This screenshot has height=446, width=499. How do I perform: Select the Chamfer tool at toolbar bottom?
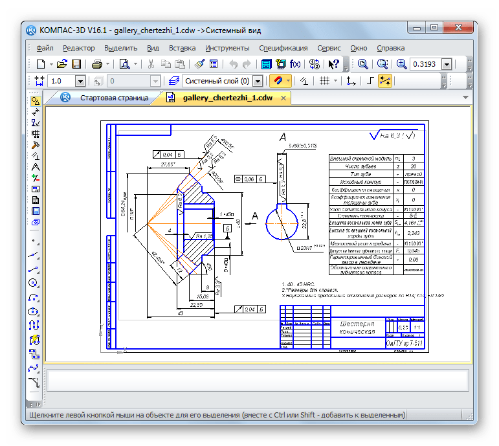tap(34, 382)
